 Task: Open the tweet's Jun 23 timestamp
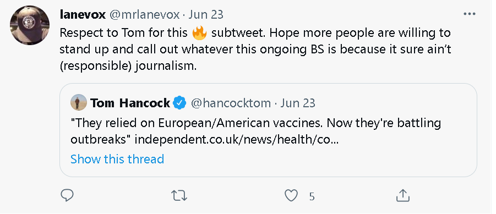(x=206, y=14)
